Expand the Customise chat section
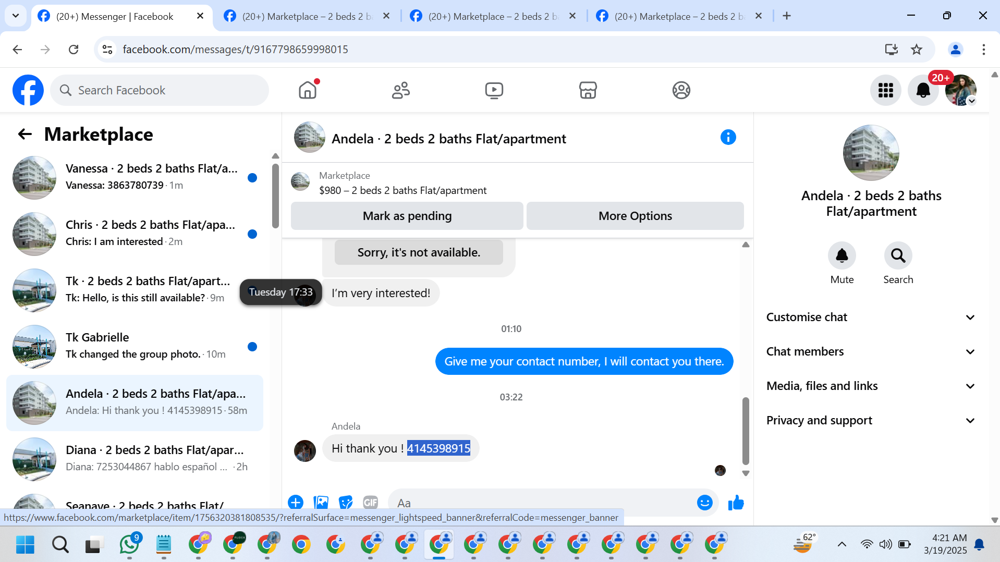1000x562 pixels. 871,317
